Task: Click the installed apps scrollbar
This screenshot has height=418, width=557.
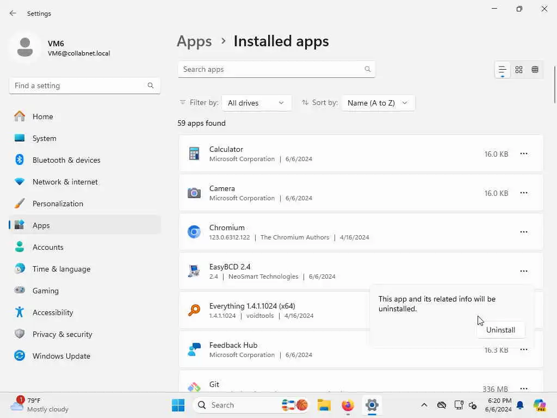Action: point(554,84)
